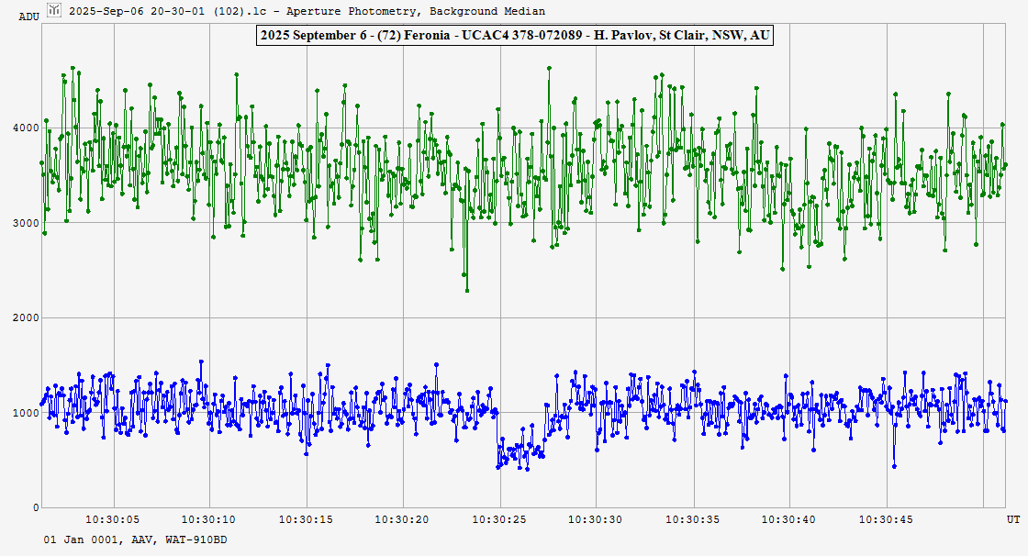This screenshot has width=1028, height=556.
Task: Click the lowest point of green curve
Action: [467, 291]
